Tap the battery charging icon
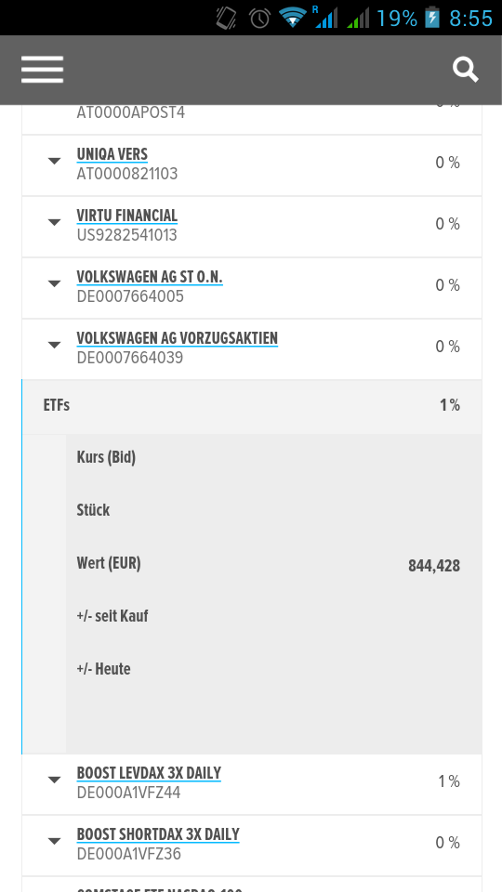 coord(432,18)
